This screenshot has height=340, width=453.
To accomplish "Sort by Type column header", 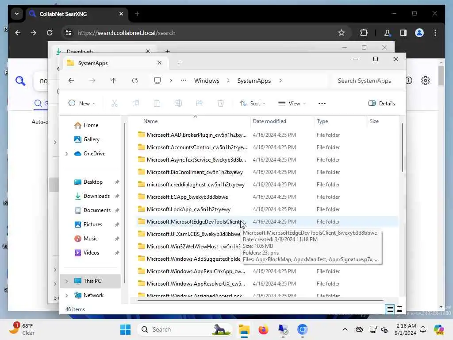I will tap(322, 121).
